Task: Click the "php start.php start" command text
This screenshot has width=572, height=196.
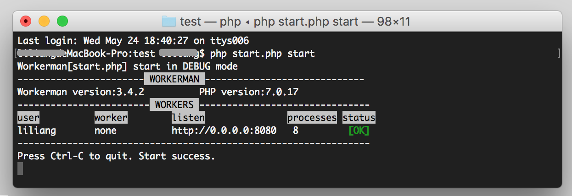Action: pyautogui.click(x=262, y=54)
